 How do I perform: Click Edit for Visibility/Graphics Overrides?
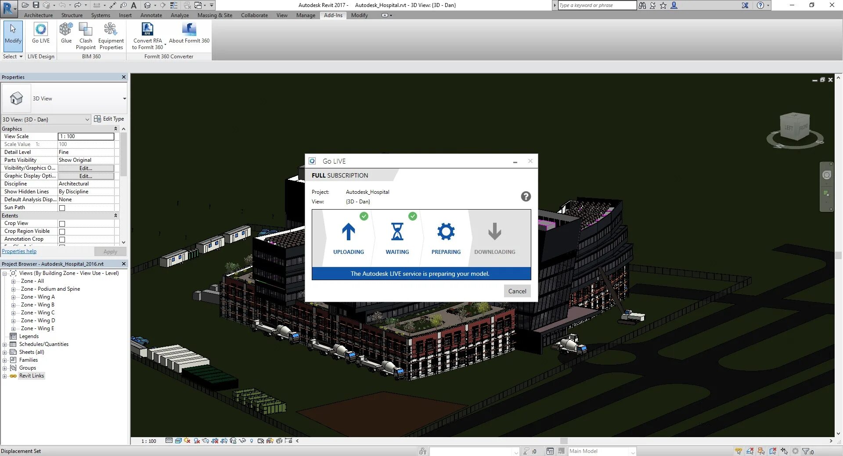coord(86,168)
